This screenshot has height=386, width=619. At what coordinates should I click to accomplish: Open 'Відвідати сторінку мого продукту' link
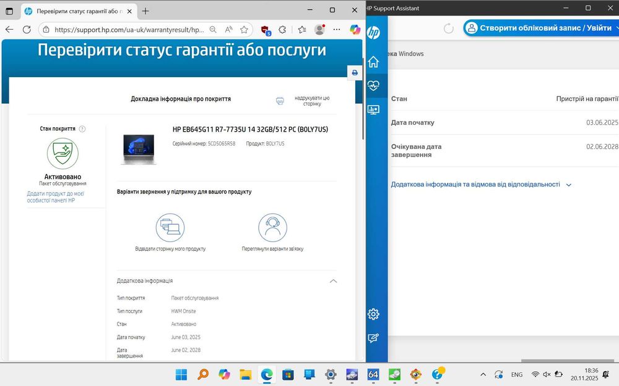(170, 249)
